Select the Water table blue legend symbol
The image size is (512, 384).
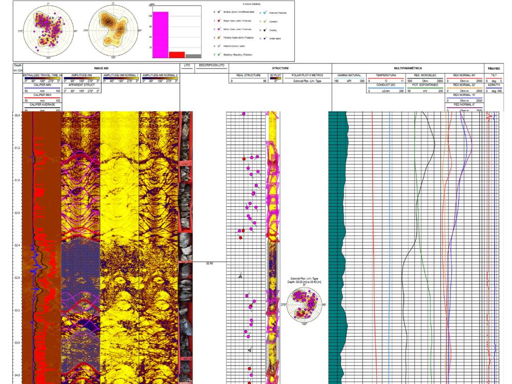(265, 38)
